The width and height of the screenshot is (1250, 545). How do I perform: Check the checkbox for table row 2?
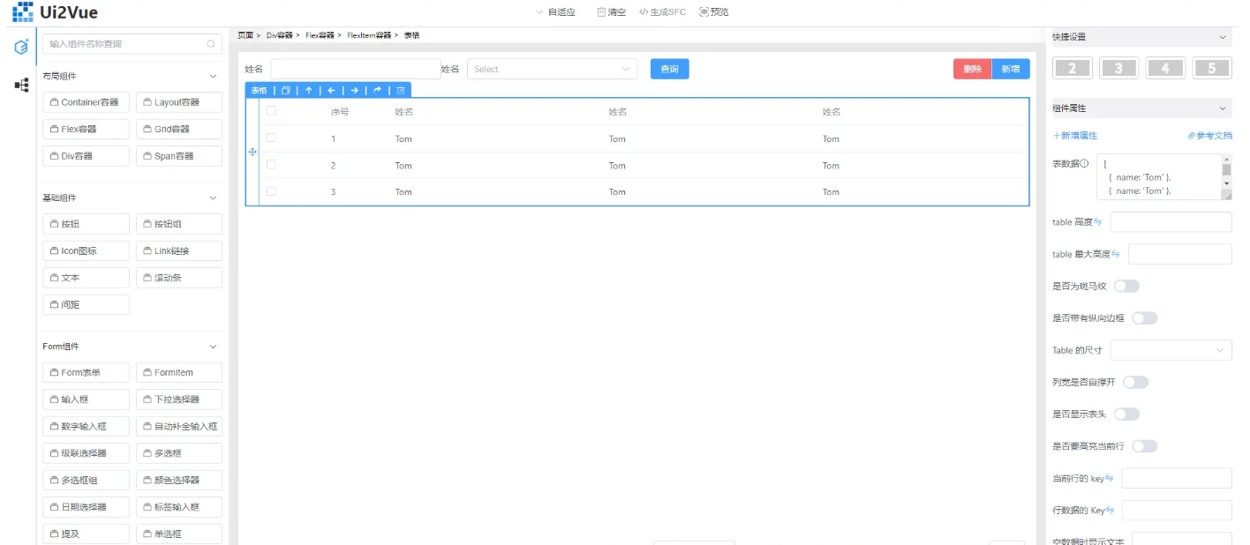272,164
